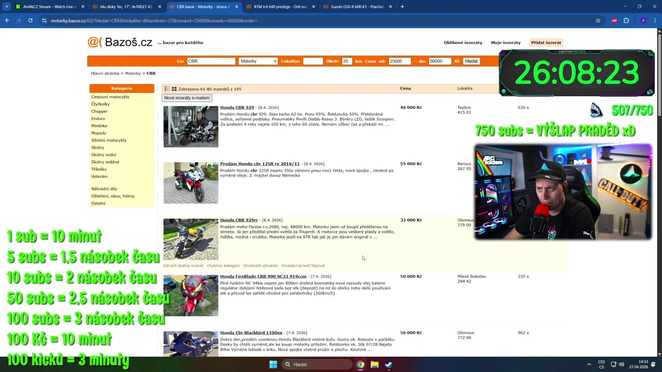
Task: Open Enduro category
Action: pyautogui.click(x=98, y=118)
